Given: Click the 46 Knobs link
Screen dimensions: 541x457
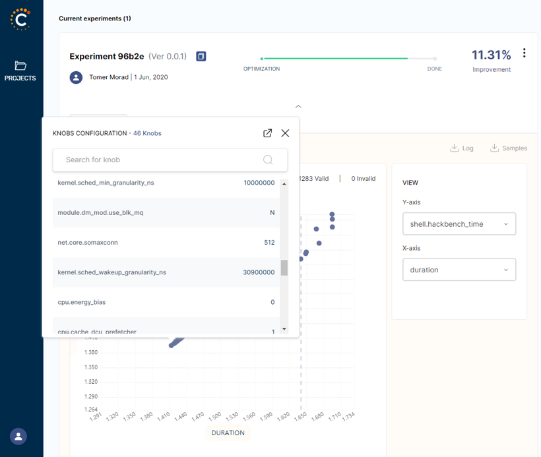Looking at the screenshot, I should coord(146,133).
